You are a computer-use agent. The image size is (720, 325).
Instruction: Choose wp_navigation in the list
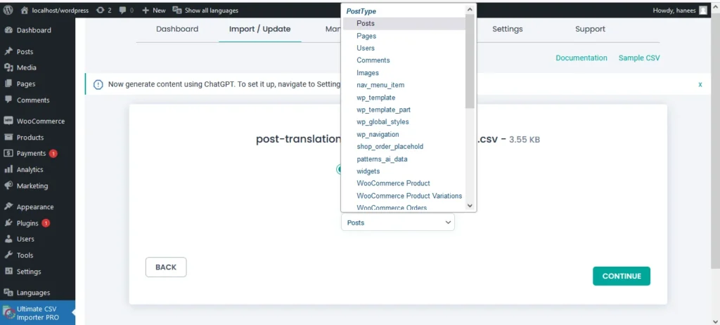coord(404,134)
